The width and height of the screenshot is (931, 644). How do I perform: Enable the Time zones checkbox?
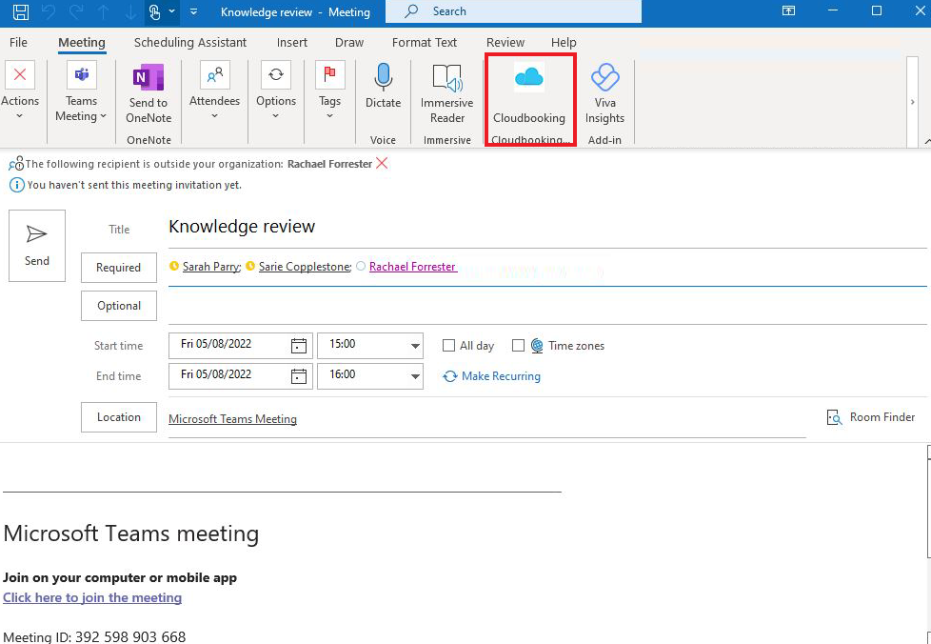tap(519, 345)
